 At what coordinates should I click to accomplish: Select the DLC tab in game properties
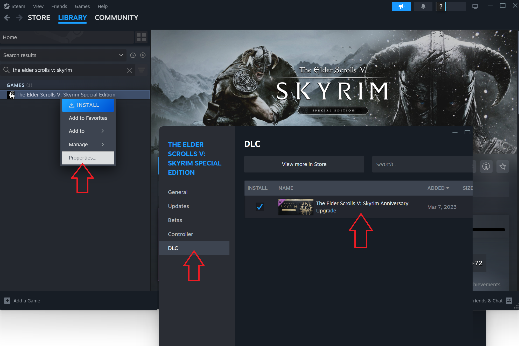[x=173, y=248]
